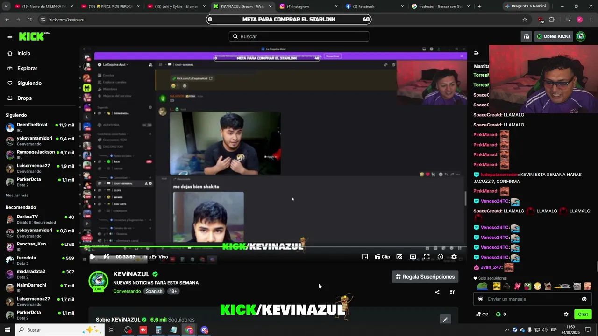
Task: Open the channel options icon beside share
Action: pyautogui.click(x=452, y=292)
